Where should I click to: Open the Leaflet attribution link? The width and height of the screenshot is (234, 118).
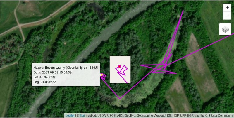click(70, 115)
